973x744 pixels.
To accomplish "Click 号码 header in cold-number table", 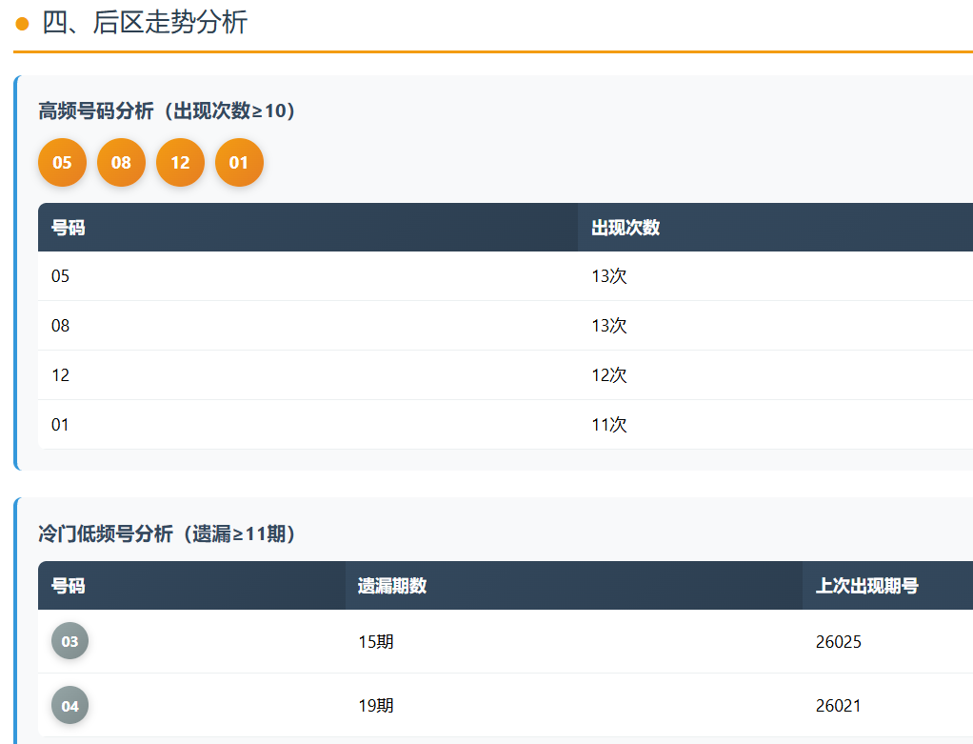I will click(x=68, y=586).
